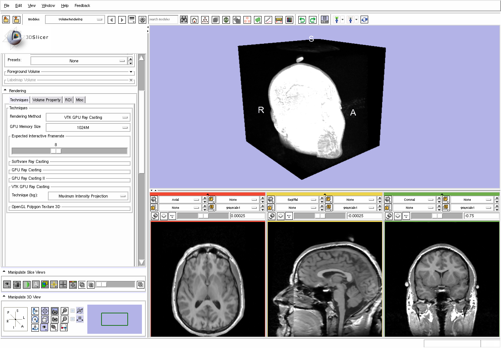The image size is (501, 348).
Task: Click the Redo arrow in the toolbar
Action: 313,20
